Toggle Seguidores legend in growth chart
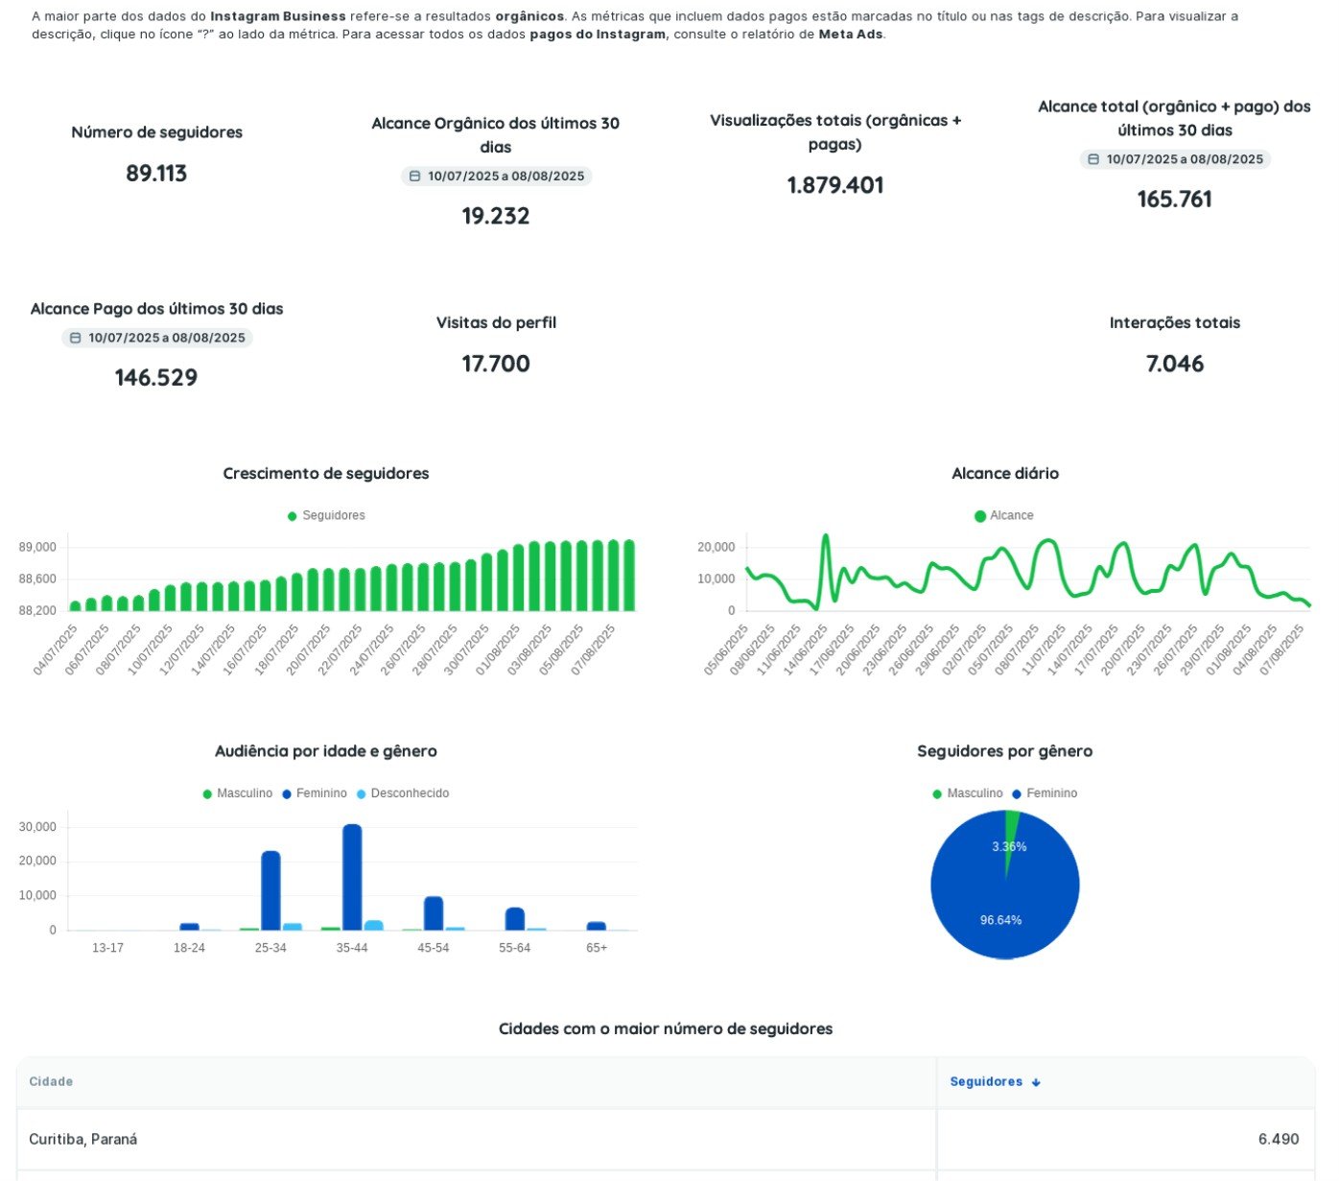 [x=326, y=516]
